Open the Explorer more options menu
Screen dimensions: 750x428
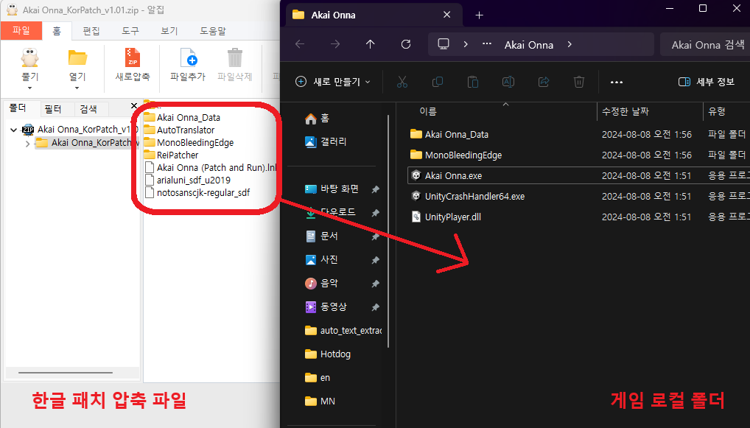(617, 83)
